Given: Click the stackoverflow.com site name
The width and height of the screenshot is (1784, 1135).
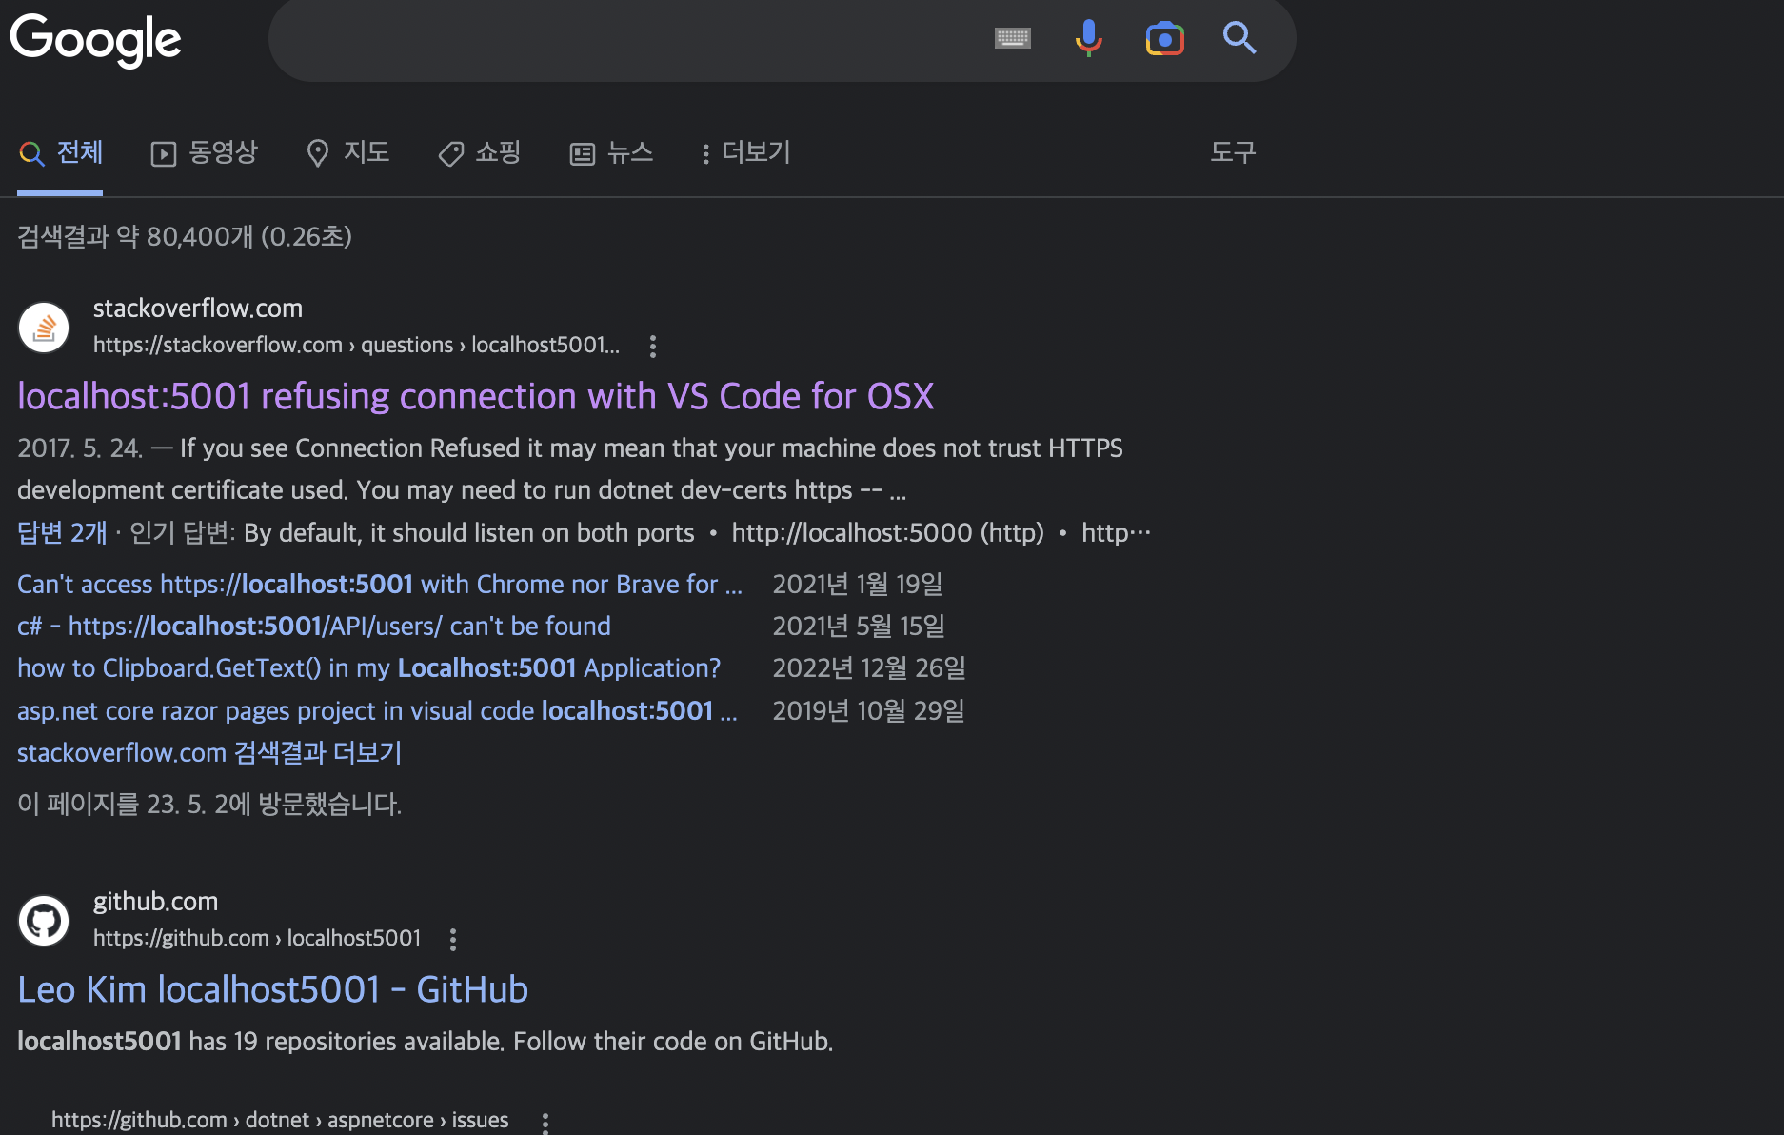Looking at the screenshot, I should (198, 309).
